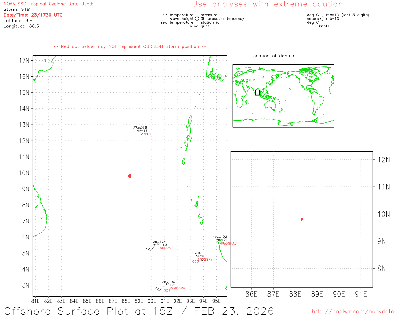This screenshot has height=315, width=394.
Task: Click the 'station id' legend label
Action: (210, 22)
